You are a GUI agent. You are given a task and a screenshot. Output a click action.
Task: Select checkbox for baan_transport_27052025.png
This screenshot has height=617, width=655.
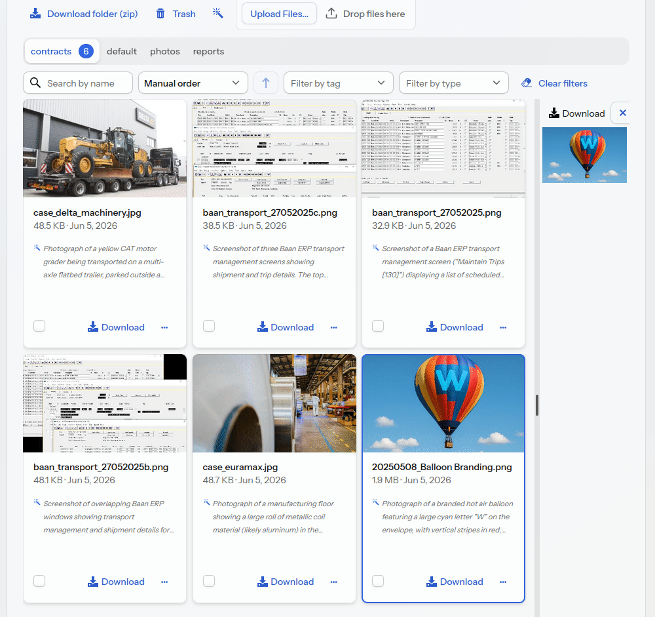(x=378, y=326)
